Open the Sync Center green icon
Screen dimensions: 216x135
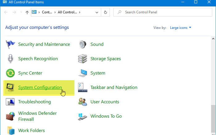(x=10, y=73)
